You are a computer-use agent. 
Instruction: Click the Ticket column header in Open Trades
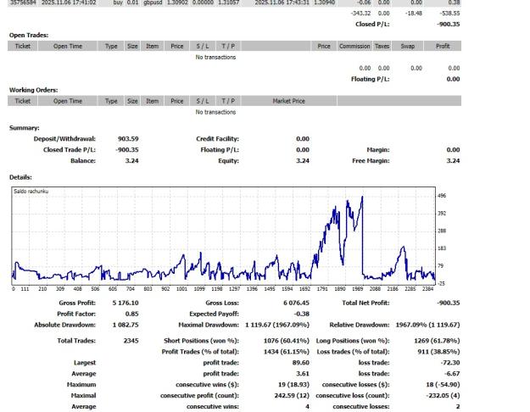click(23, 46)
